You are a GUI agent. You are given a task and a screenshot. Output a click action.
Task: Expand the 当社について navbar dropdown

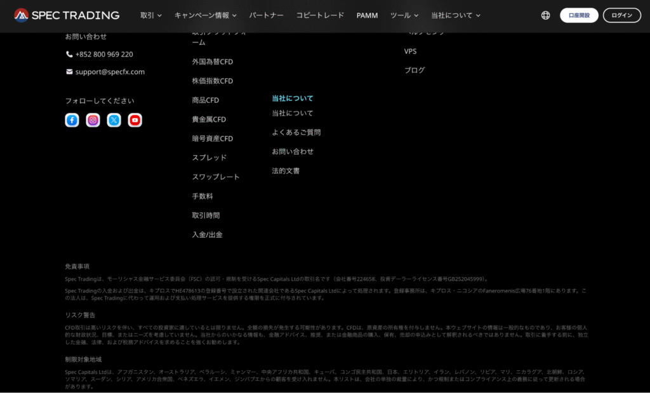[x=456, y=15]
